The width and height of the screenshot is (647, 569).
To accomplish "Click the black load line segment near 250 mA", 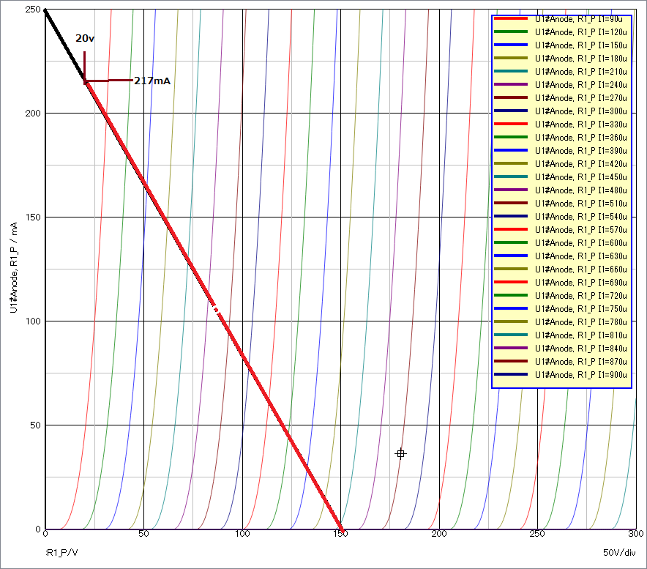I will pos(65,45).
